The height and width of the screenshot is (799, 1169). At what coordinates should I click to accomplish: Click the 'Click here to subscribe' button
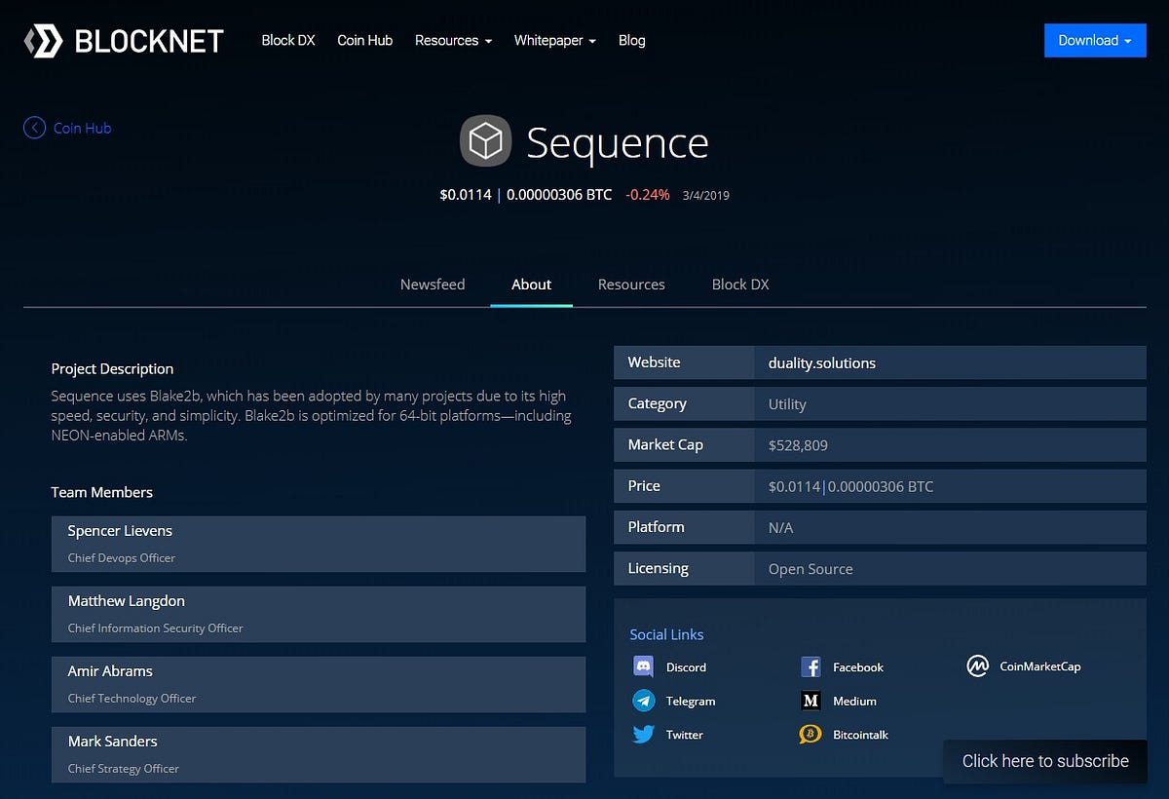(1045, 761)
